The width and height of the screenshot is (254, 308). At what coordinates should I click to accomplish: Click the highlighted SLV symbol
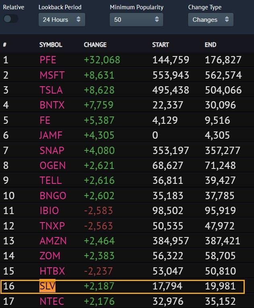point(47,286)
